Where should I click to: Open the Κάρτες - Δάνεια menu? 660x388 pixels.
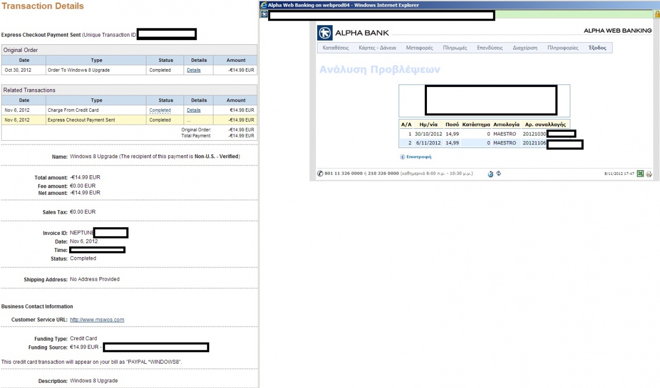point(377,48)
